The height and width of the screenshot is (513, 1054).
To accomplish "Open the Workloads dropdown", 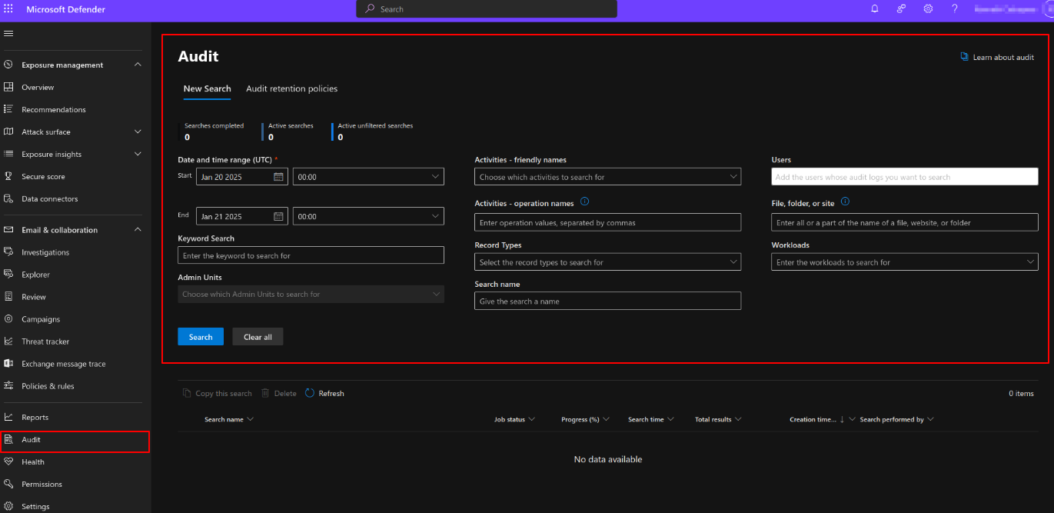I will point(904,262).
